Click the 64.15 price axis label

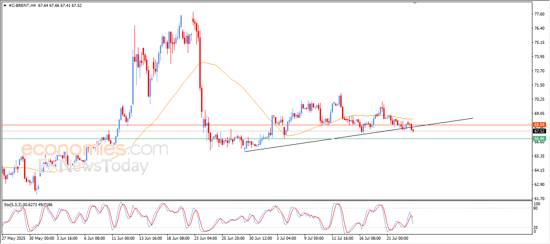click(x=539, y=170)
